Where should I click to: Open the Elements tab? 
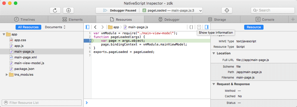[x=72, y=20]
